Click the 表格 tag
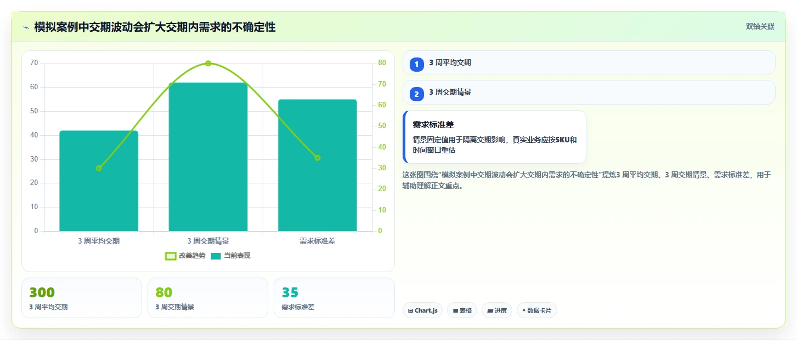The image size is (797, 340). [462, 310]
